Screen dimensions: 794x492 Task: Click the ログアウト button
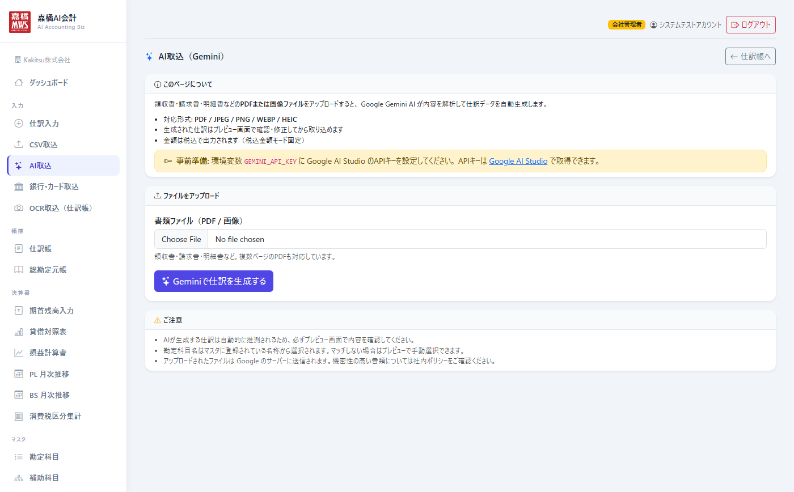tap(750, 25)
